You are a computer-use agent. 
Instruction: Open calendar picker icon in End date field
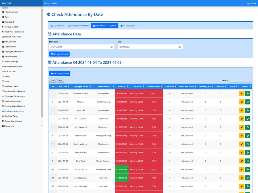[180, 47]
